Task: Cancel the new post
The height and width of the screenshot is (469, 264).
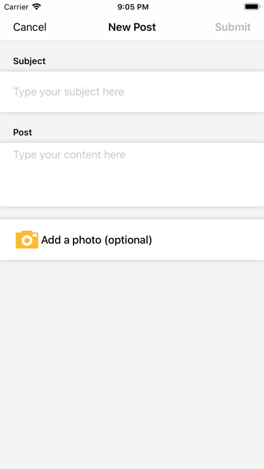Action: (30, 27)
